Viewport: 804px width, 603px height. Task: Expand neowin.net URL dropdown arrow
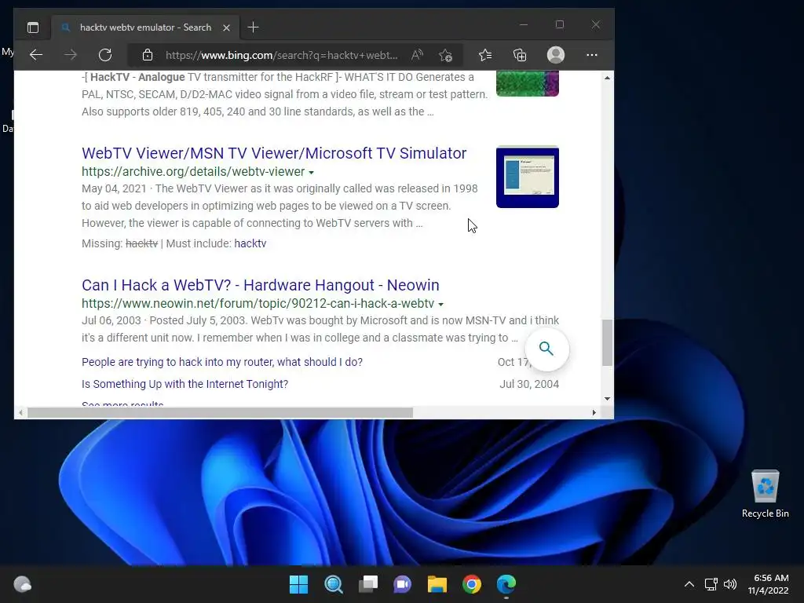point(440,304)
